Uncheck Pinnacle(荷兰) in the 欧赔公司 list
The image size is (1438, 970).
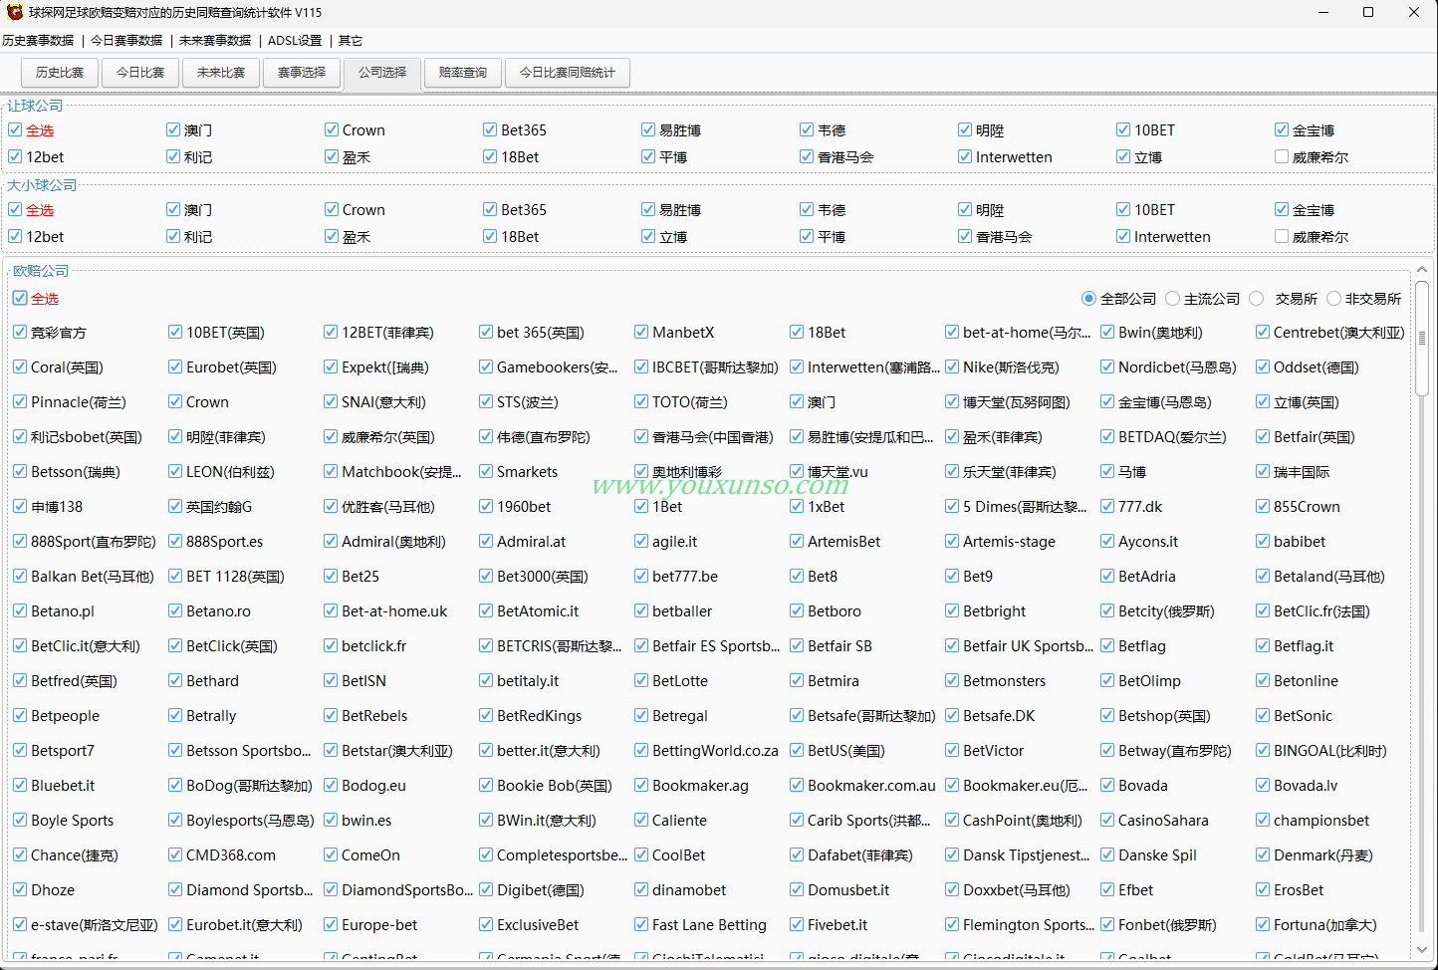(x=20, y=401)
